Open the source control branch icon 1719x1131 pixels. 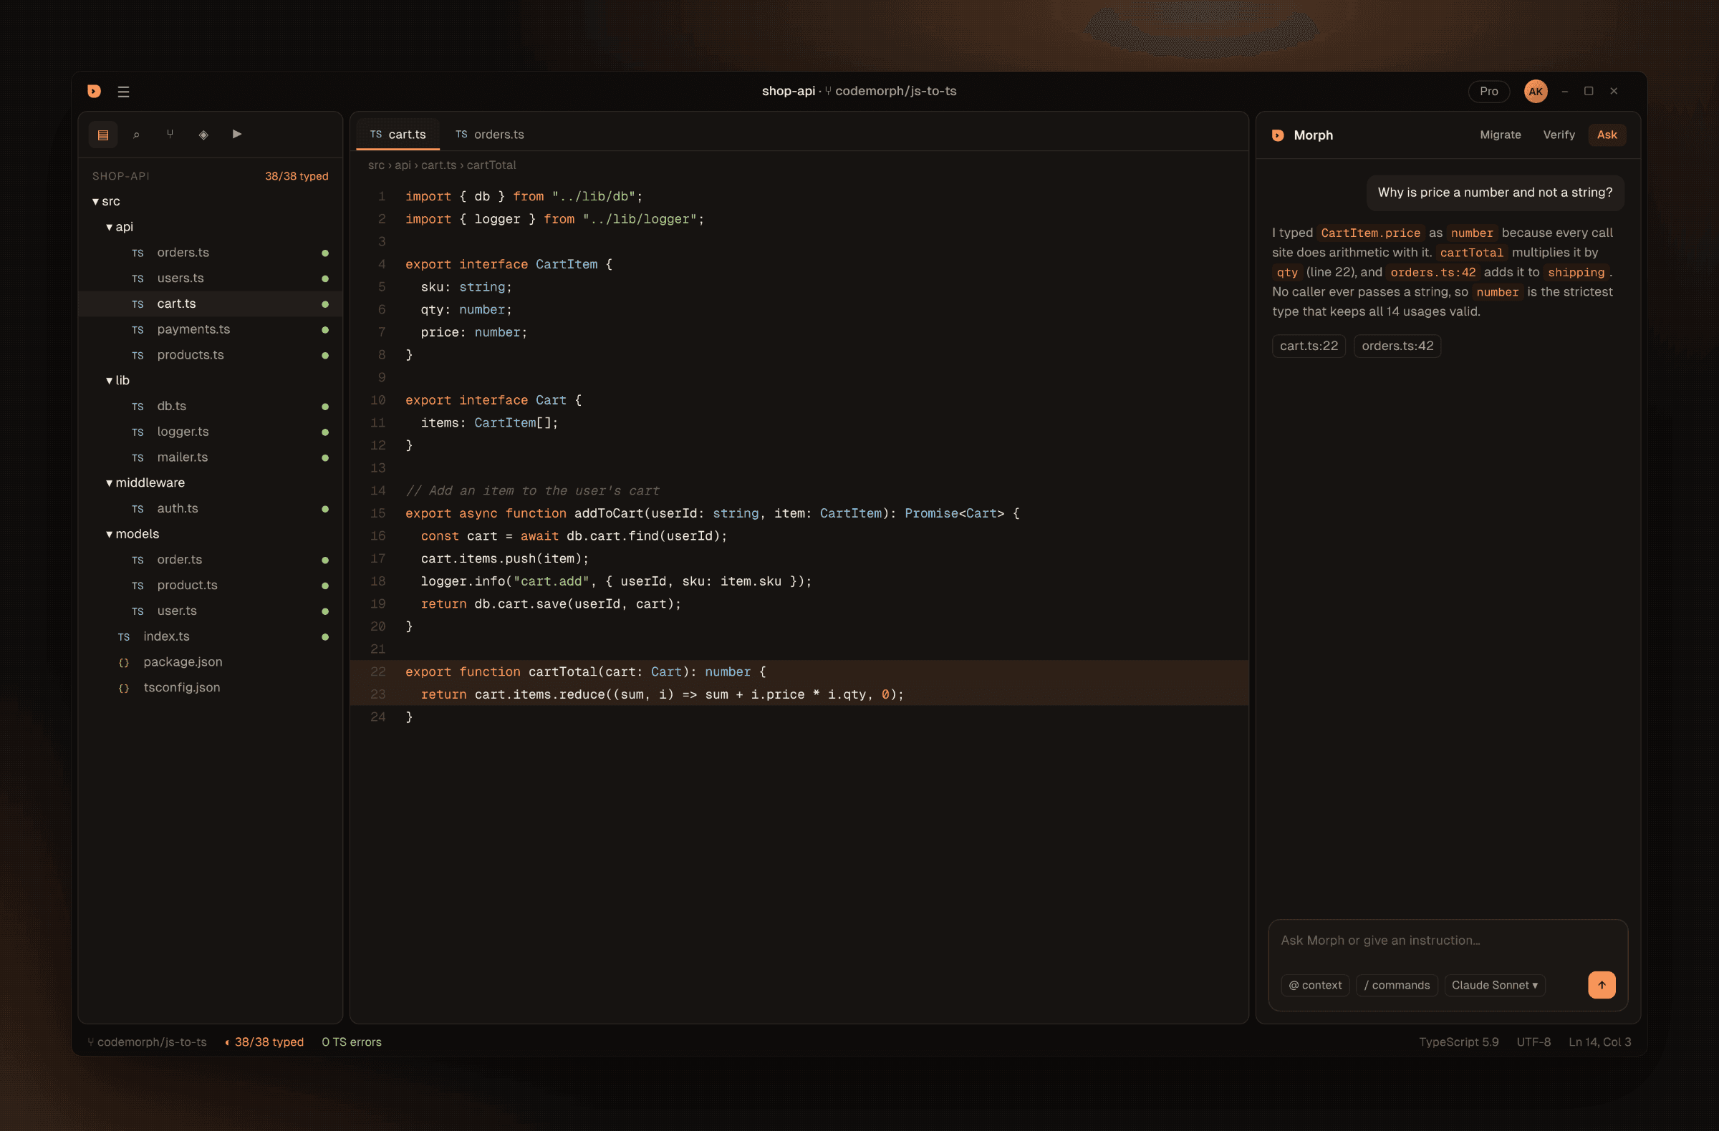coord(170,135)
